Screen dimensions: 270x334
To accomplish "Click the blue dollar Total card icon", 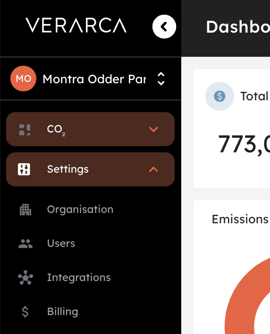I will (219, 97).
